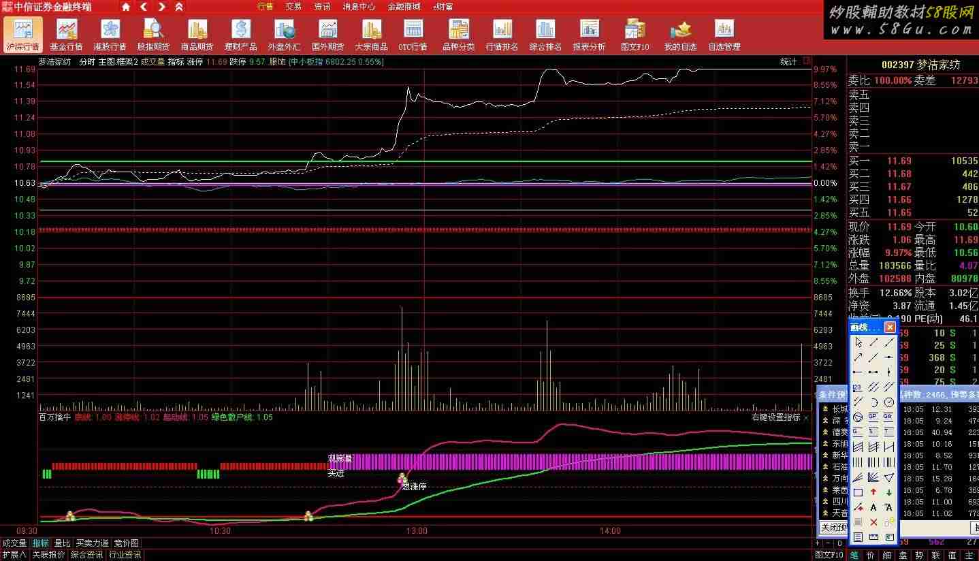Image resolution: width=979 pixels, height=561 pixels.
Task: Open 自选管理 watchlist management
Action: coord(724,35)
